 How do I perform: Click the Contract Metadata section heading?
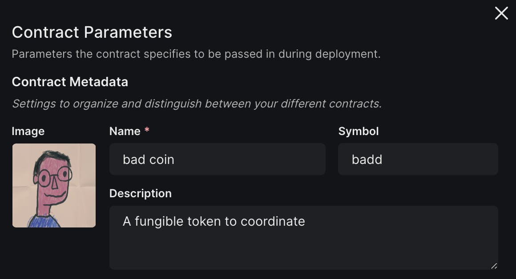70,82
